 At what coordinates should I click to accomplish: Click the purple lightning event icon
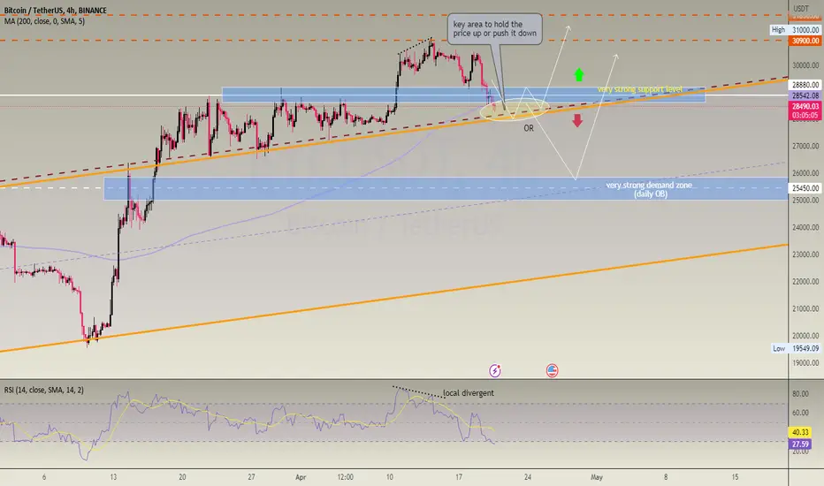click(494, 371)
